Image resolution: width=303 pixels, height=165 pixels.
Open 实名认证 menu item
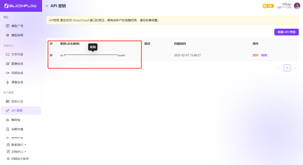pos(21,101)
